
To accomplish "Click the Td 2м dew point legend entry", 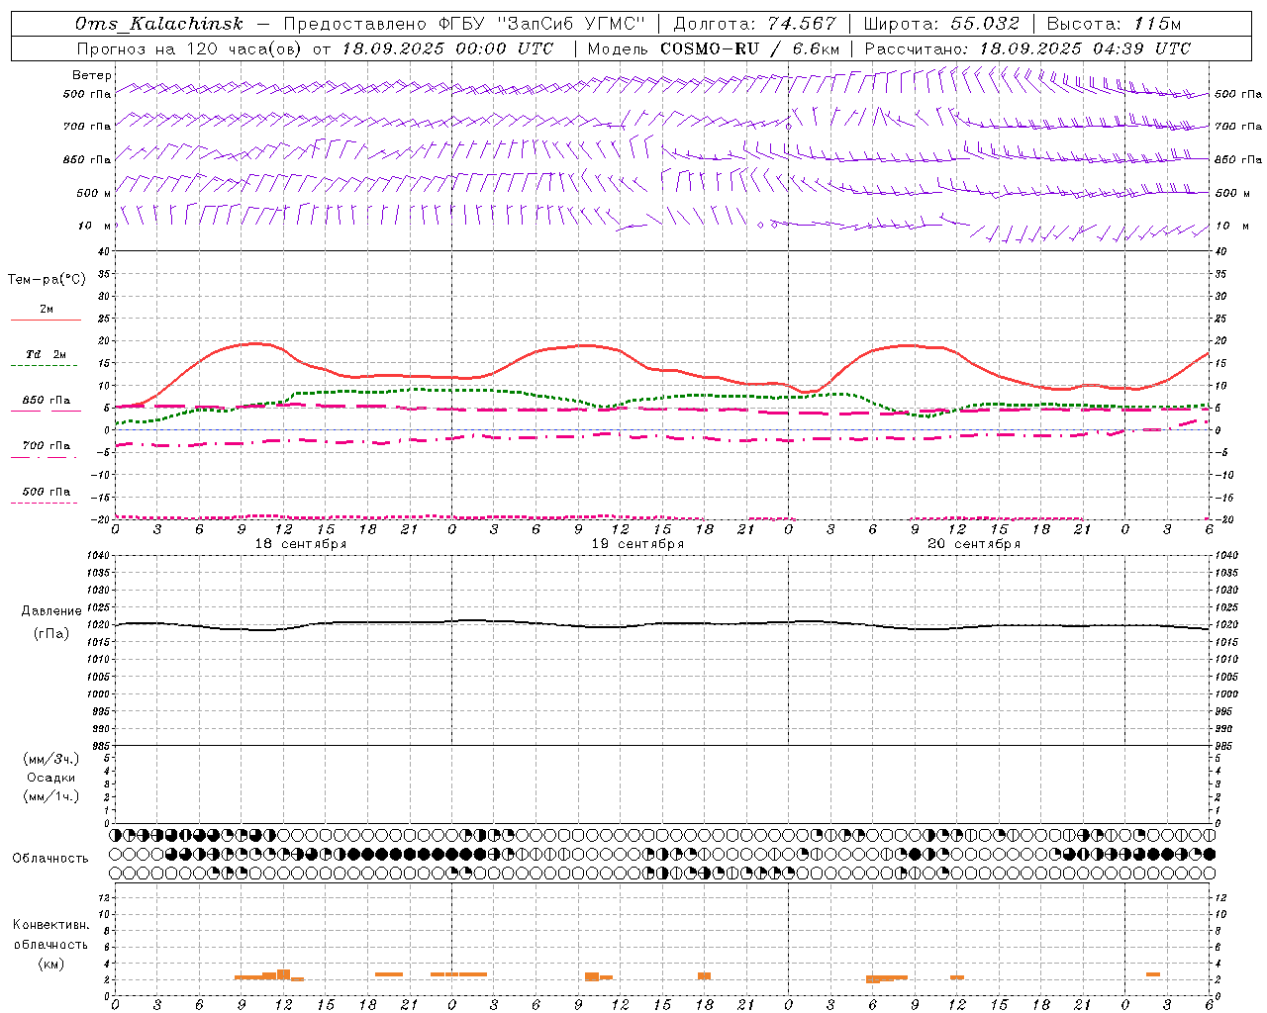I will (47, 354).
